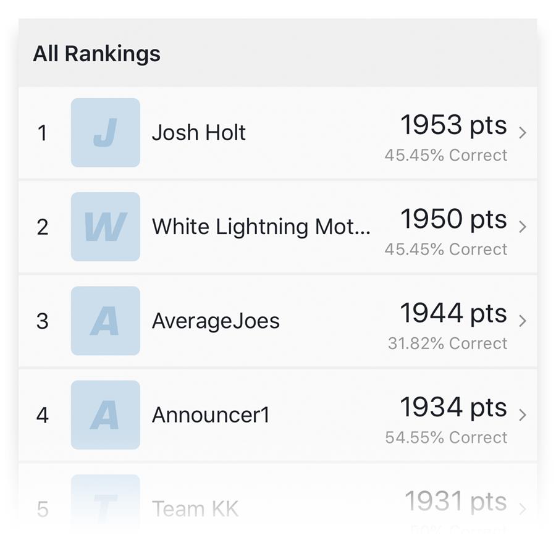556x556 pixels.
Task: Expand Josh Holt details chevron
Action: coord(522,133)
